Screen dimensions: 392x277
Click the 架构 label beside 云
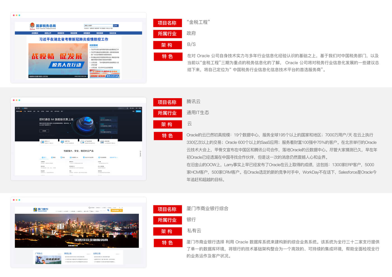167,125
